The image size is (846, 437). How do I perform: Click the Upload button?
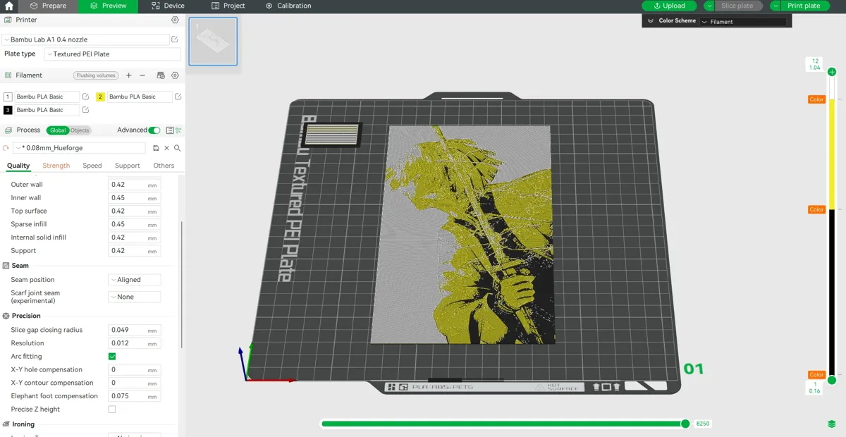(670, 6)
